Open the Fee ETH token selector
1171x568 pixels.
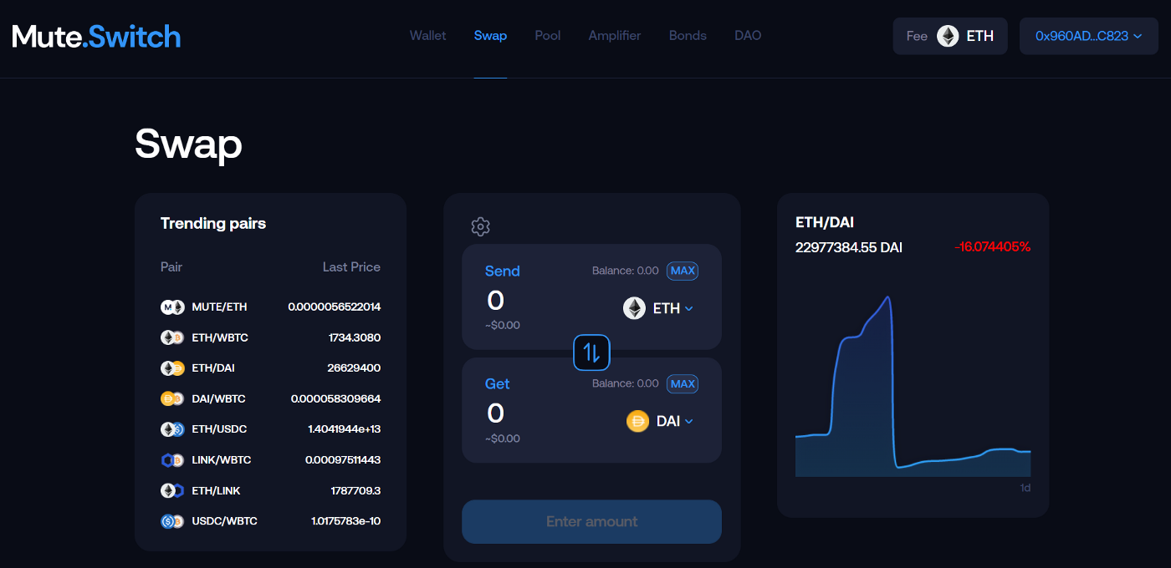click(x=950, y=36)
